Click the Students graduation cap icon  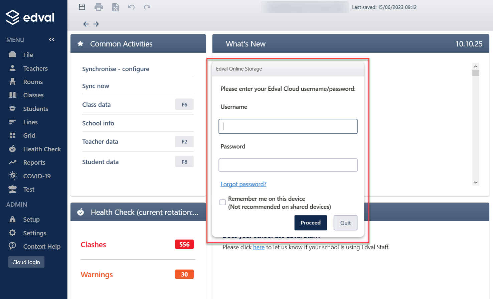click(x=12, y=108)
